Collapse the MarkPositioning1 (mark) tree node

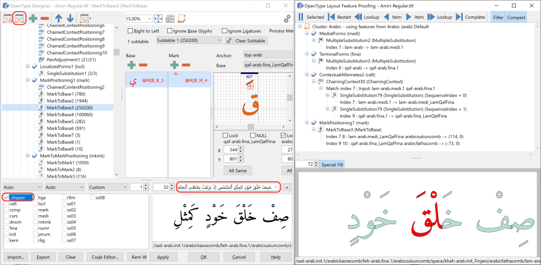(28, 80)
